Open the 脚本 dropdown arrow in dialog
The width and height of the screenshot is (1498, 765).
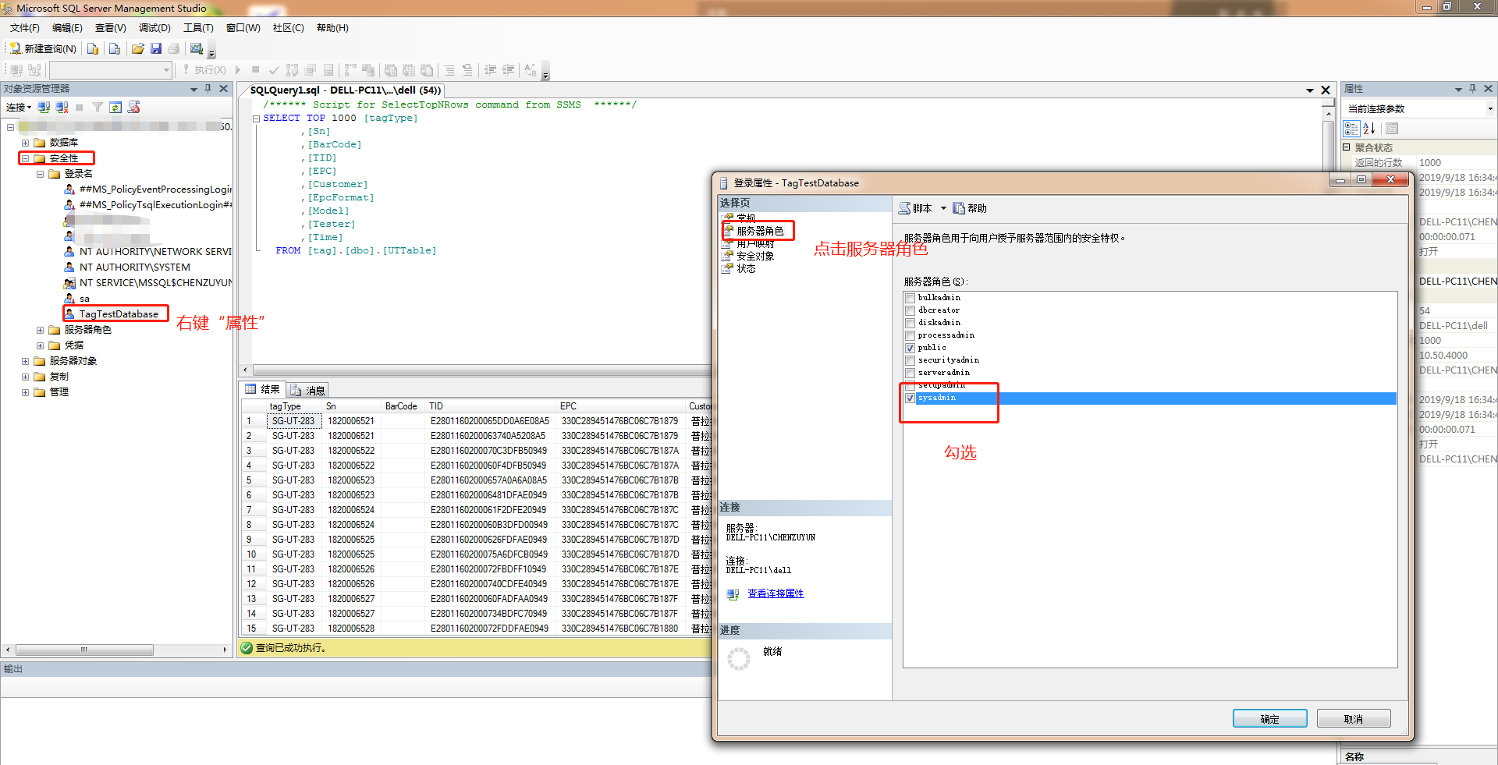[943, 208]
